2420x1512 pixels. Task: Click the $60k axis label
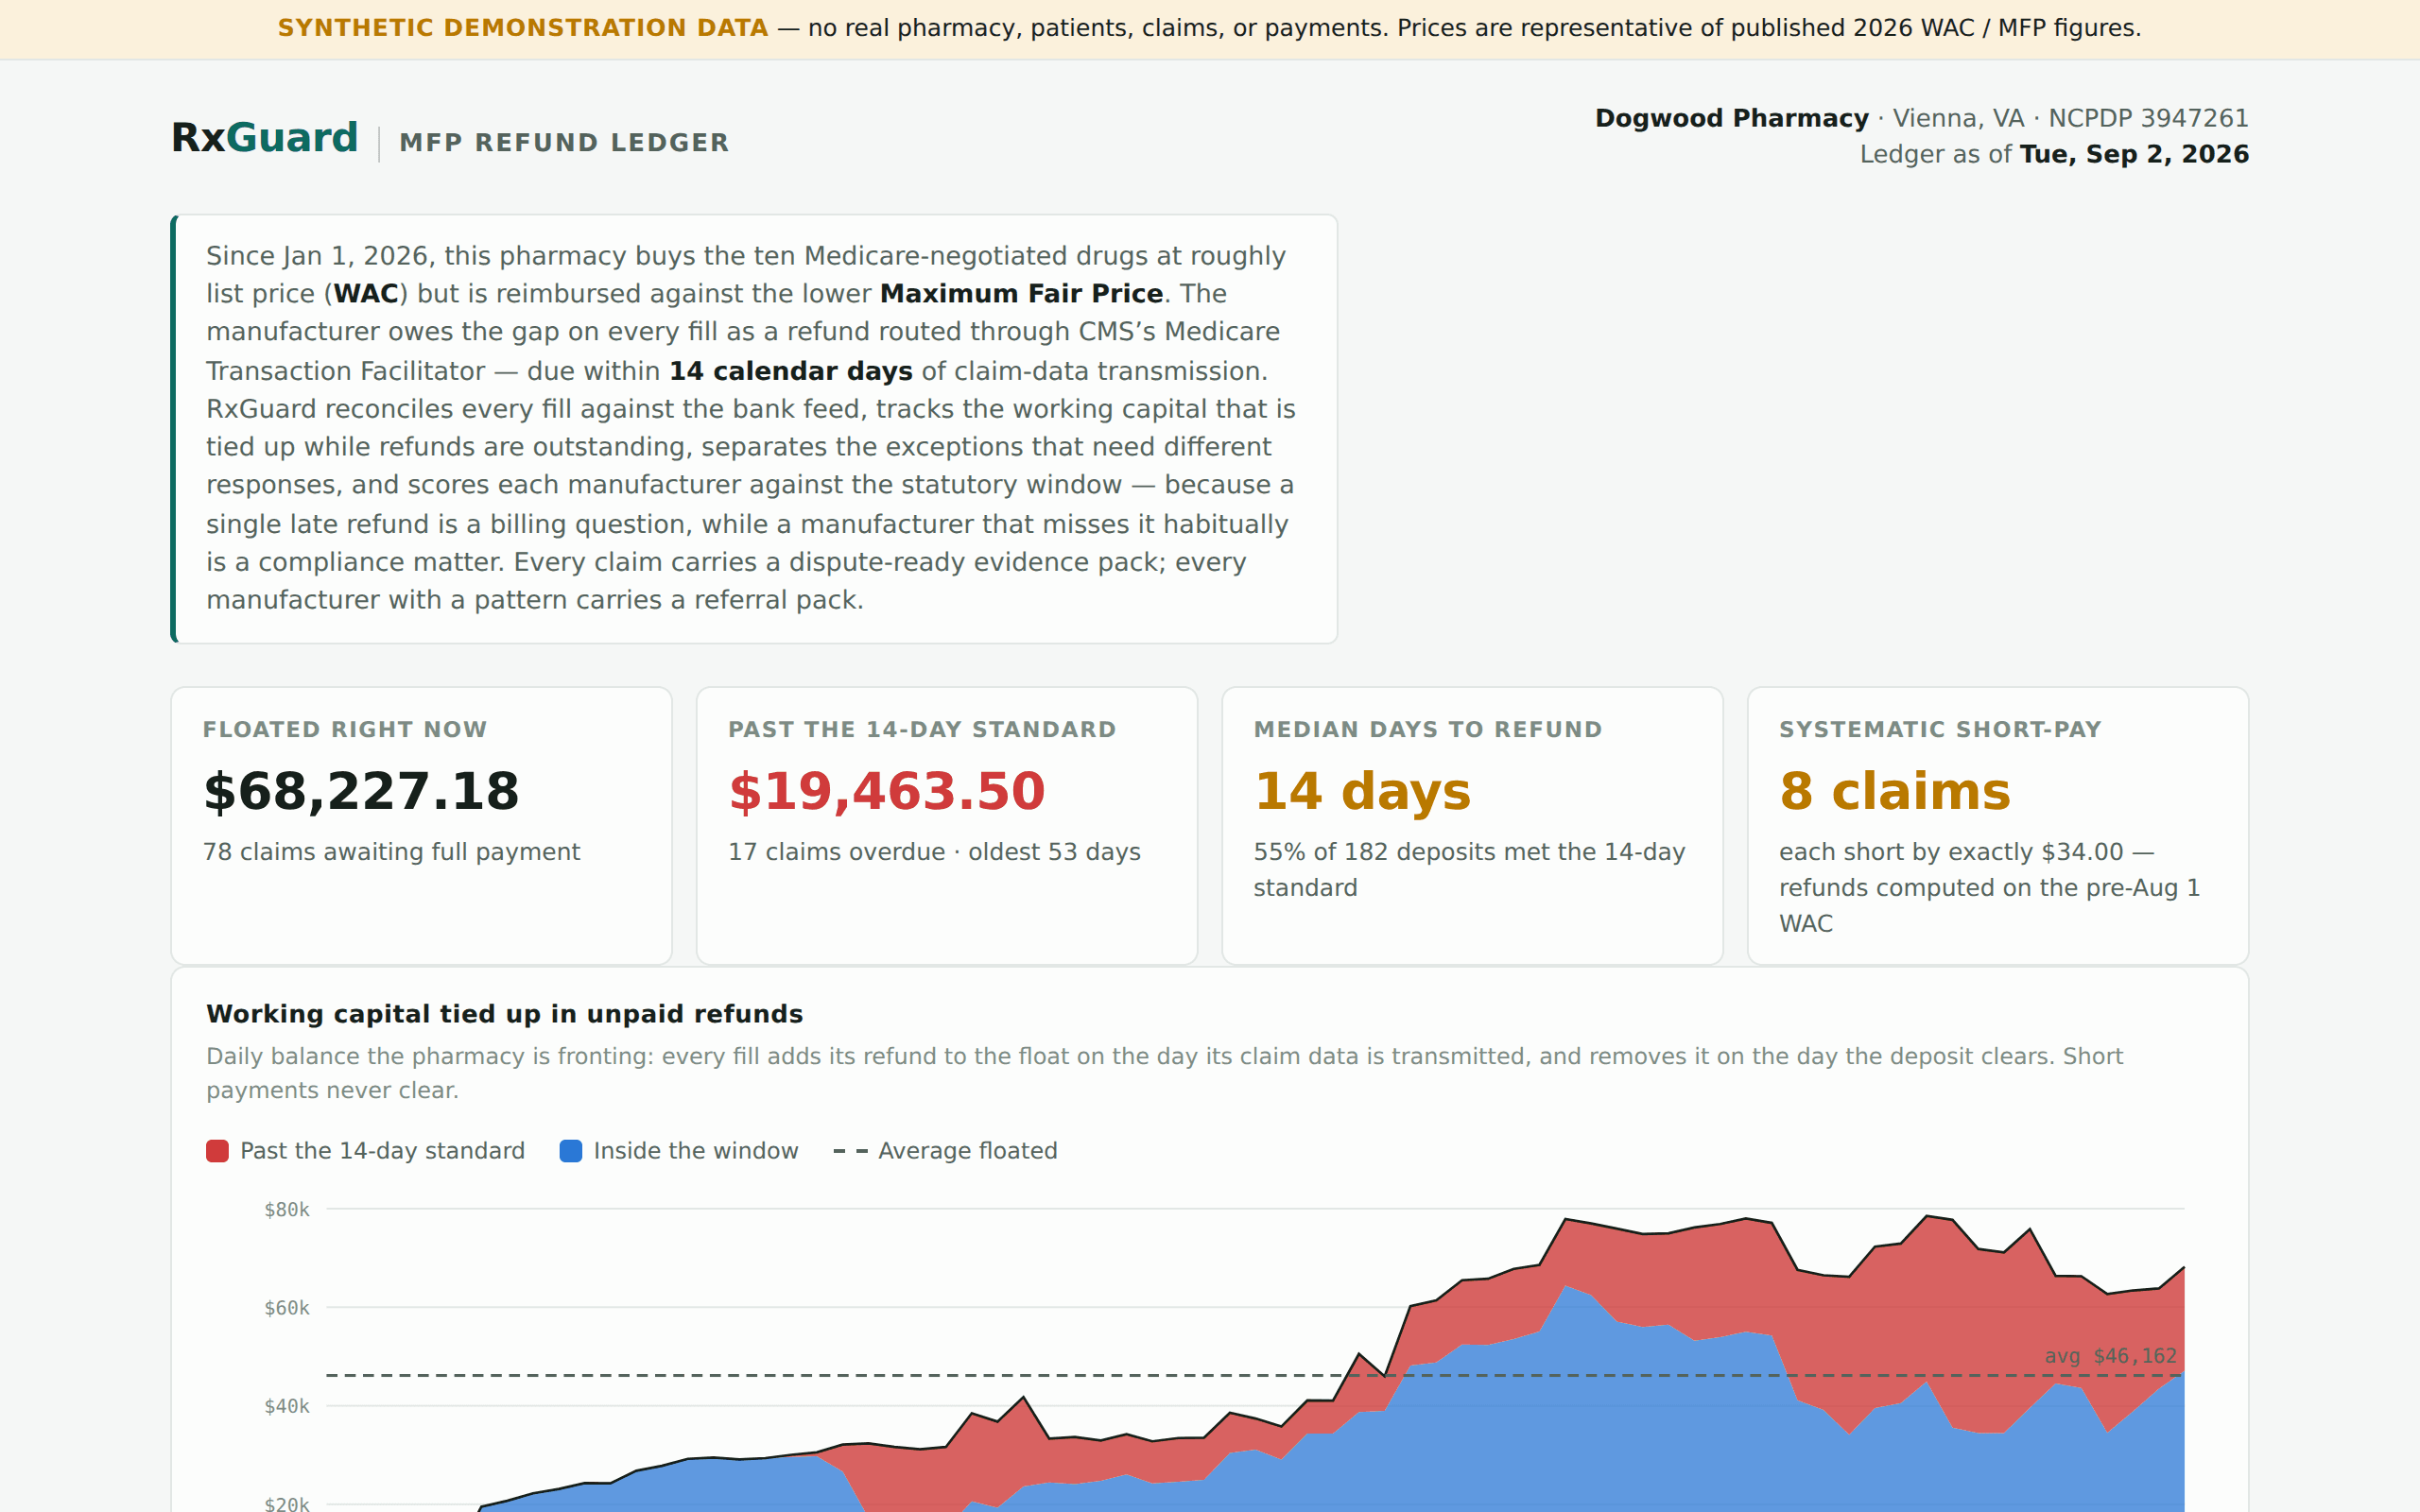[287, 1308]
